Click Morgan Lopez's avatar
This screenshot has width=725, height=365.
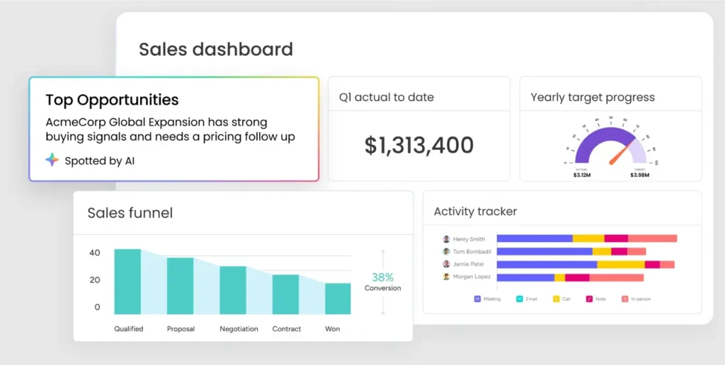446,277
